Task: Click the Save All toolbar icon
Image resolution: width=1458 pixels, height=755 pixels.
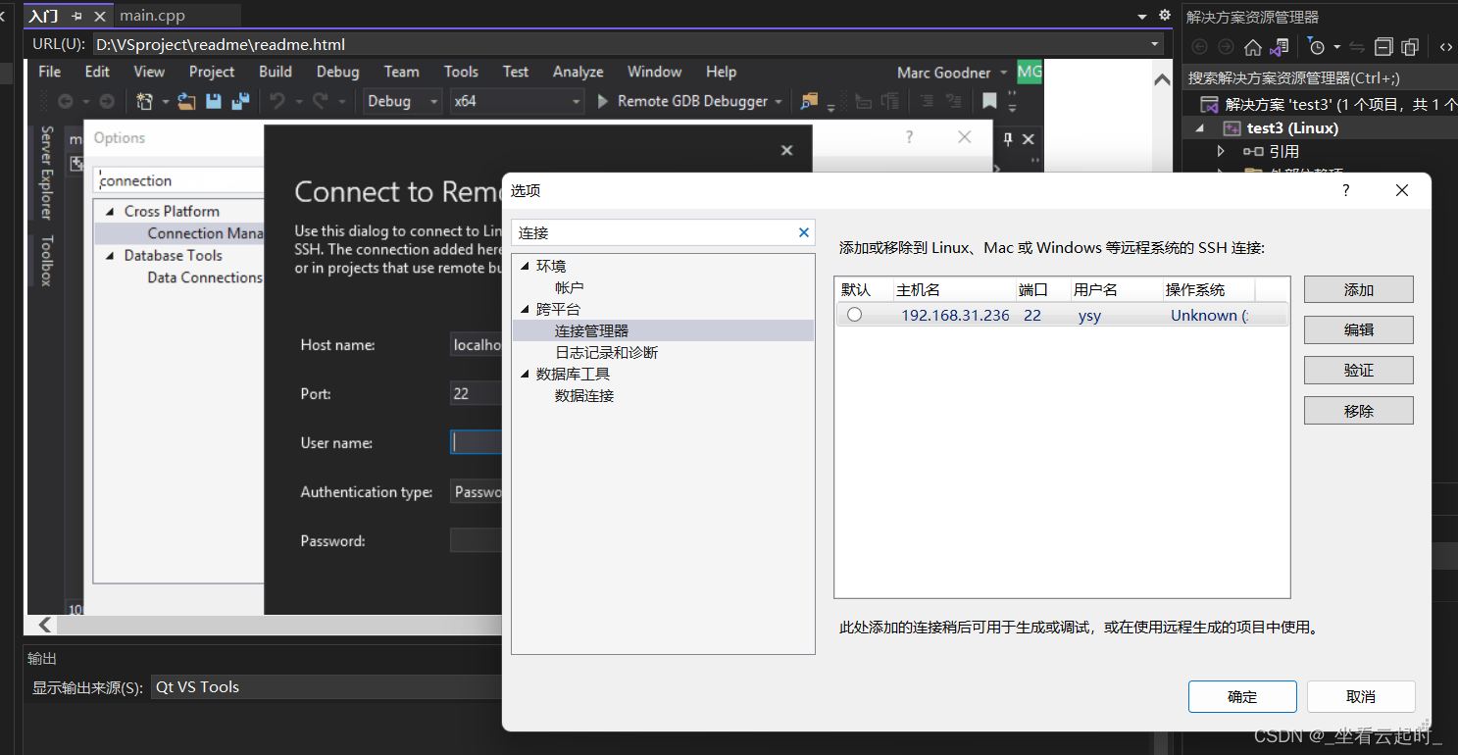Action: tap(238, 101)
